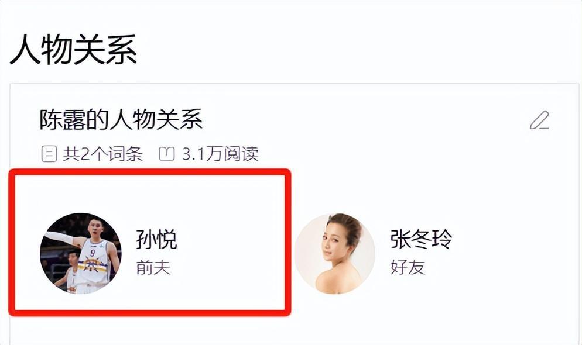Open 孙悦's basketball avatar photo

(81, 253)
